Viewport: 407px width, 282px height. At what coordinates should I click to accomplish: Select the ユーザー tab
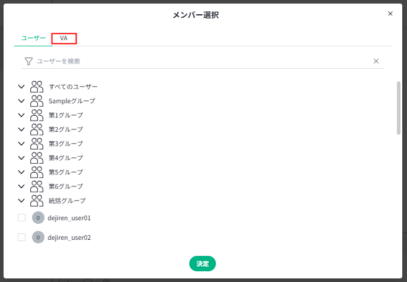pos(33,38)
